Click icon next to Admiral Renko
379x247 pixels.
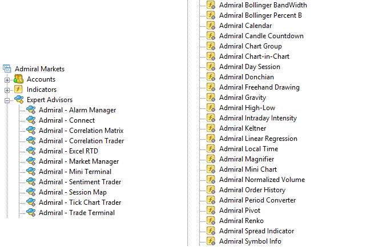[x=211, y=221]
